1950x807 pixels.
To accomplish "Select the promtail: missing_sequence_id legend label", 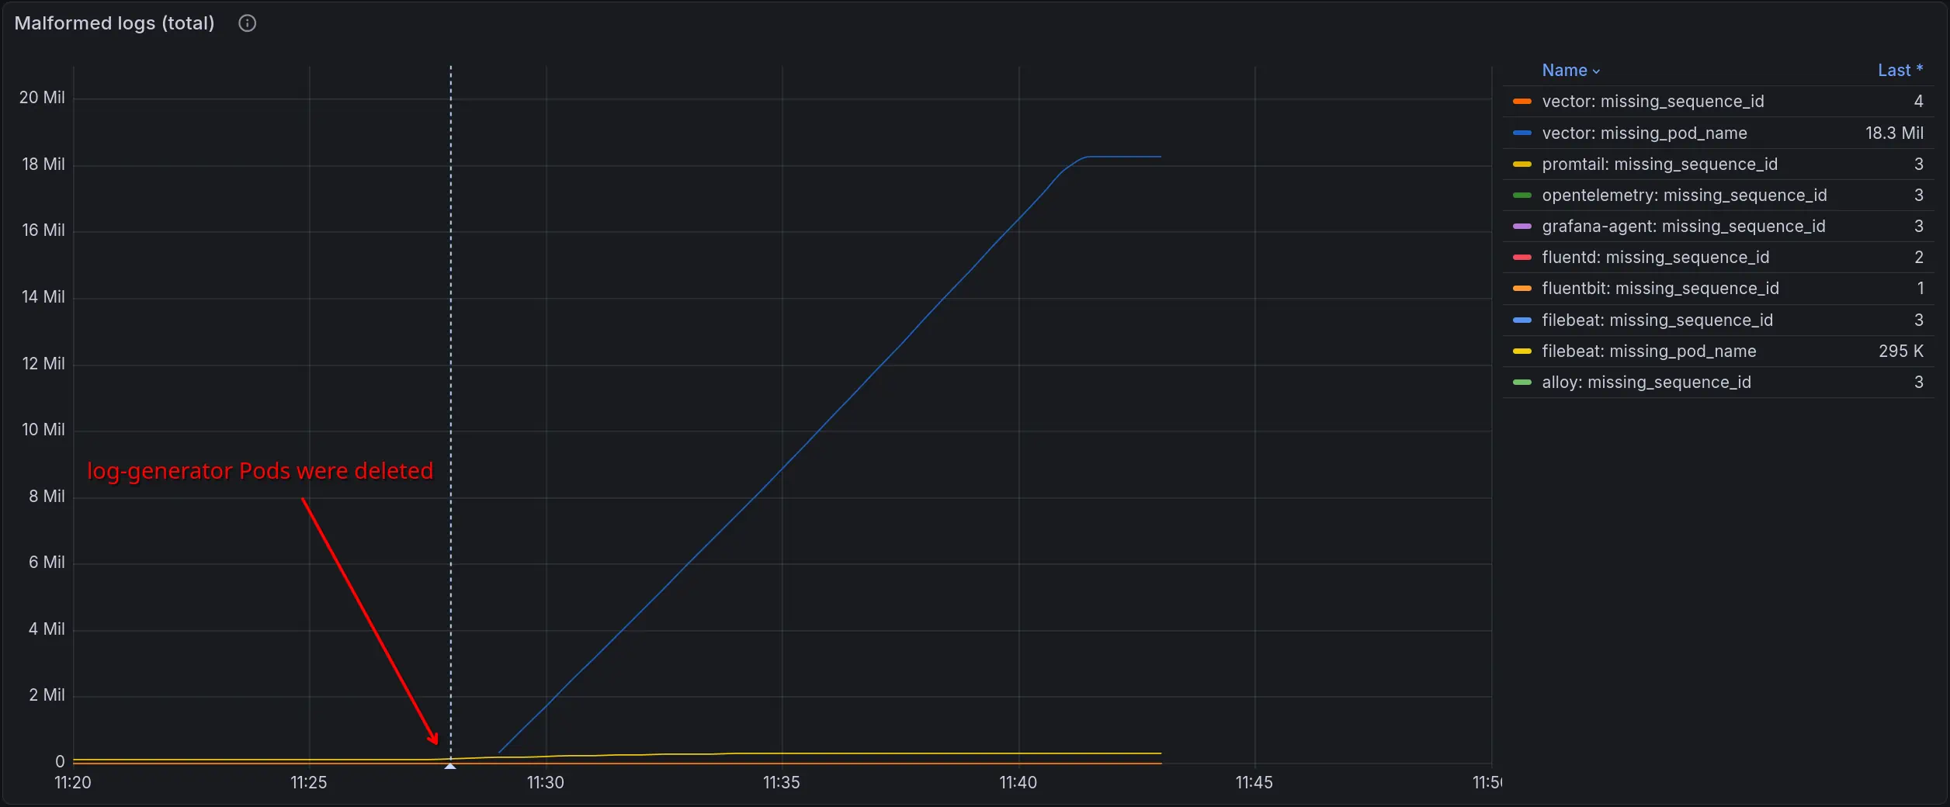I will click(1659, 165).
